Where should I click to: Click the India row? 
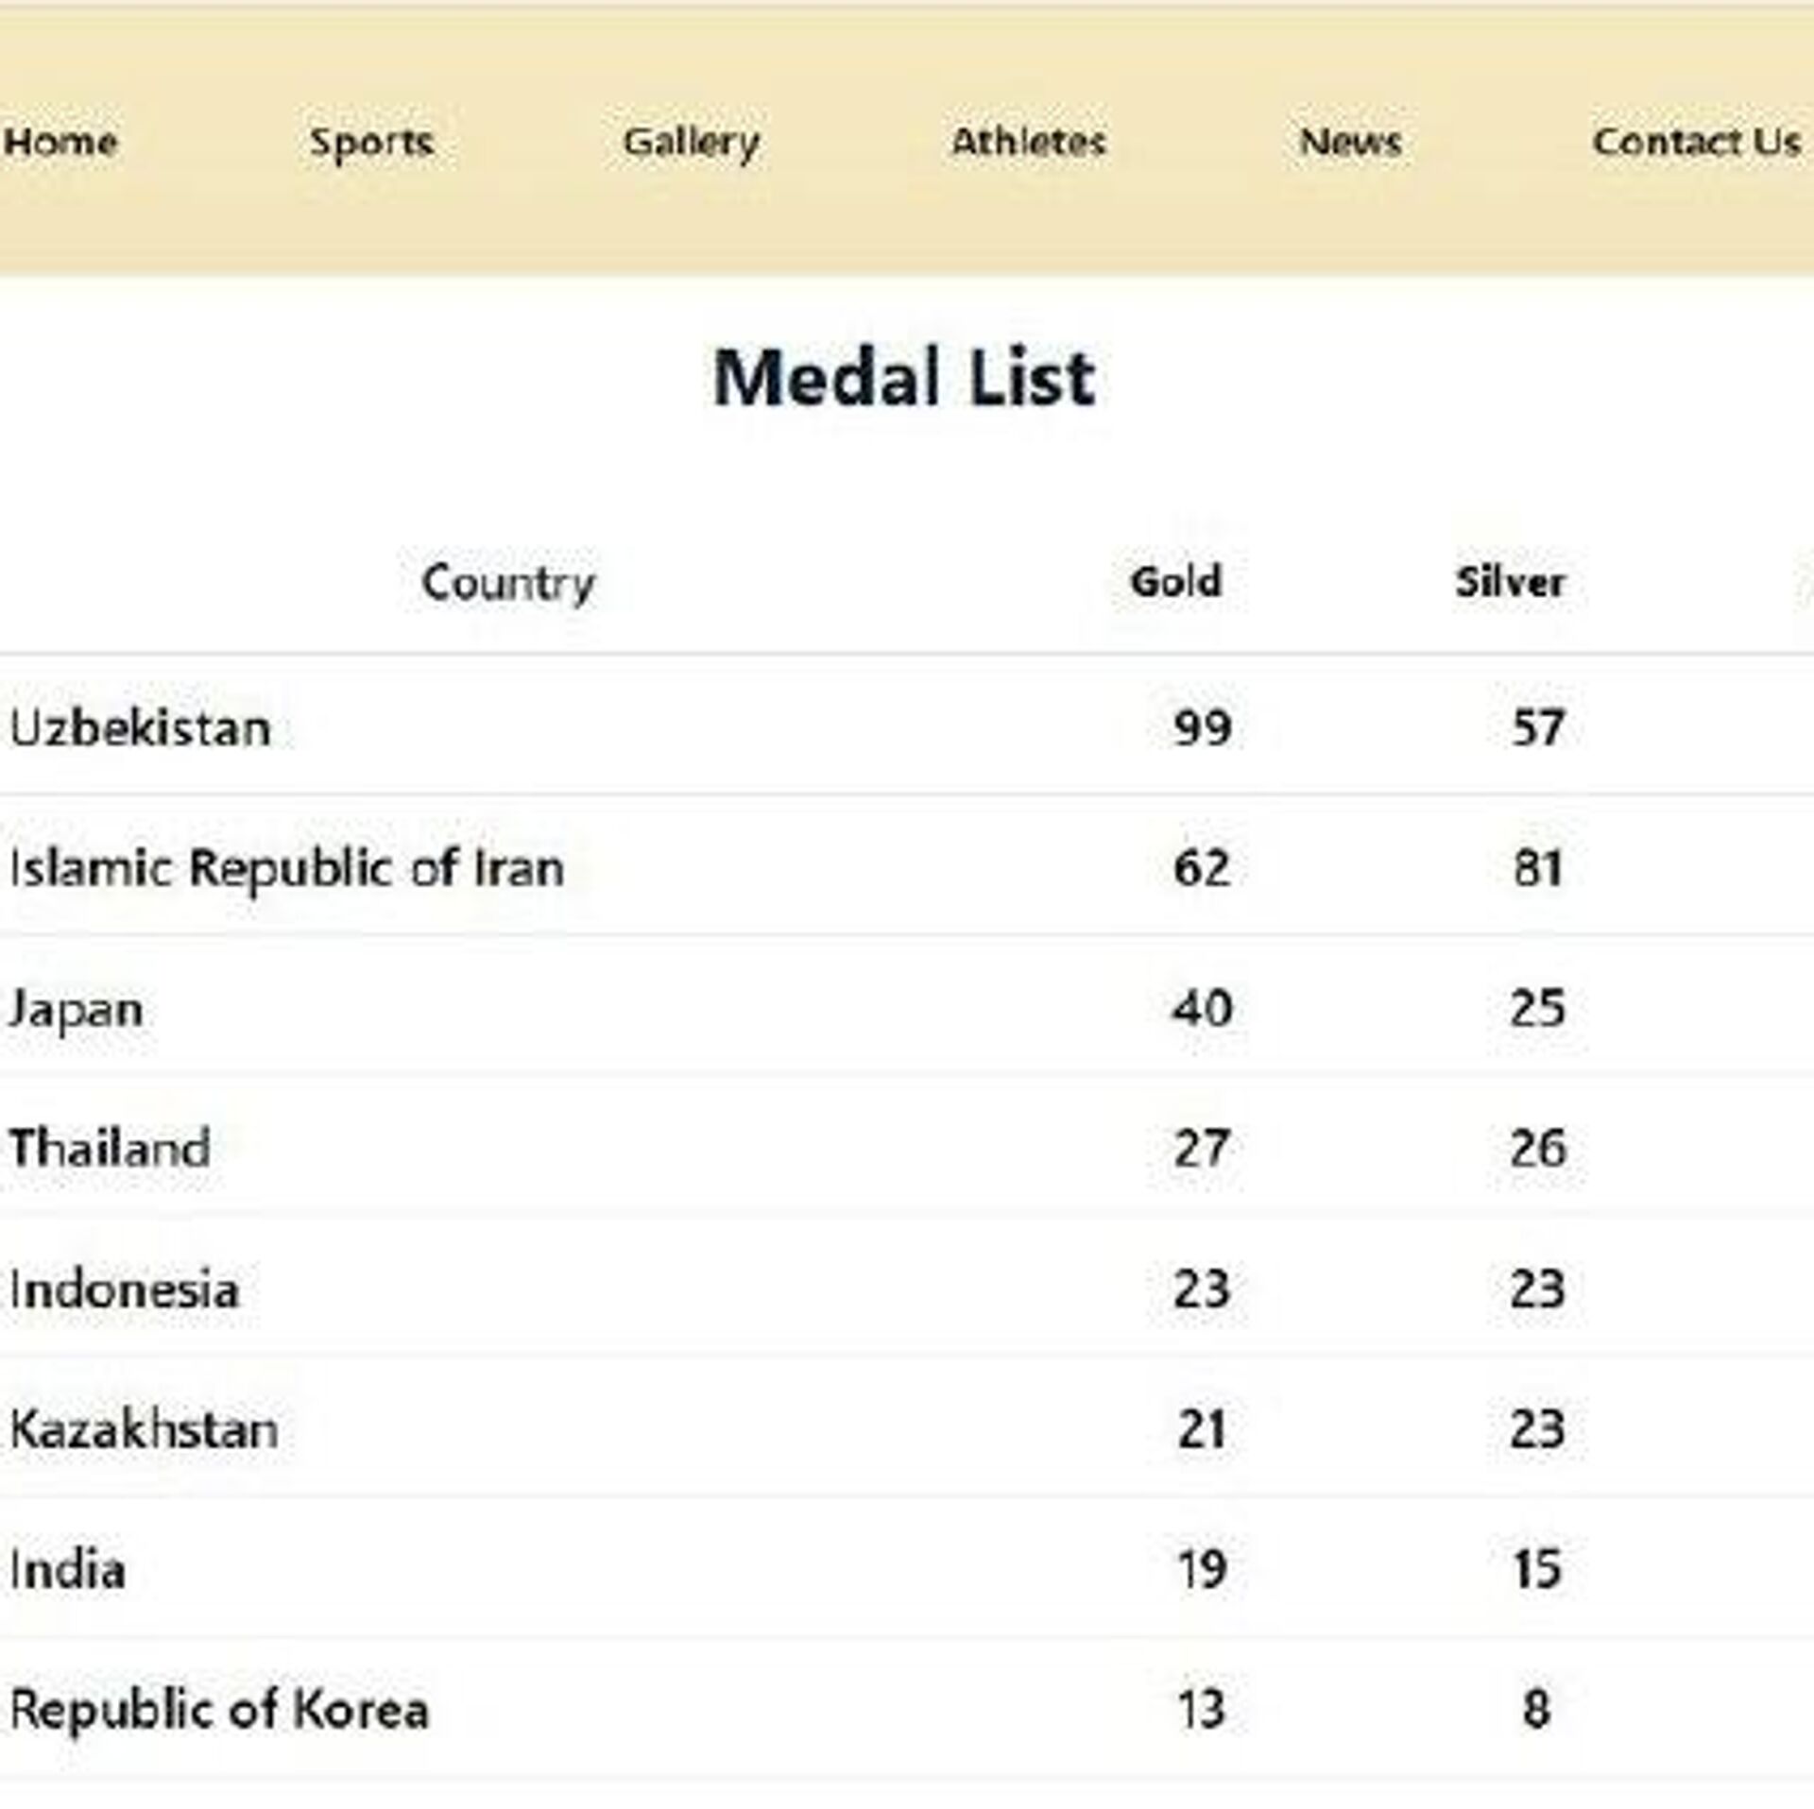[x=68, y=1570]
